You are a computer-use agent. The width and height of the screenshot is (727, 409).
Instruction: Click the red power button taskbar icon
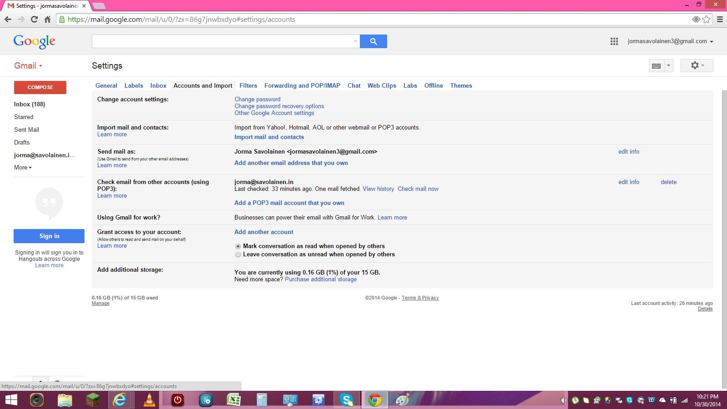point(177,400)
